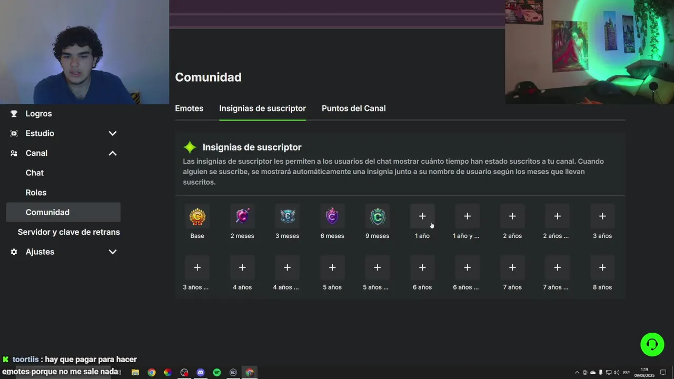This screenshot has height=379, width=674.
Task: Click the plus above '4 años ...'
Action: pos(288,267)
